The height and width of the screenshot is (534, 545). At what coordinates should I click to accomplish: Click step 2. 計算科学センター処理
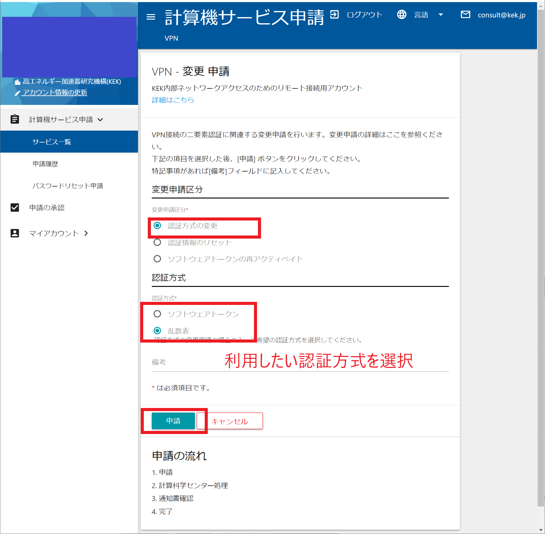pos(190,485)
